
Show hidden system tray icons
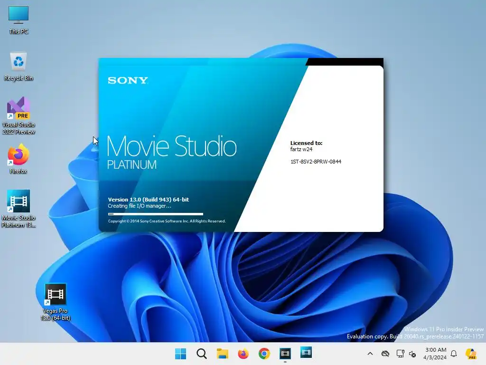point(370,354)
